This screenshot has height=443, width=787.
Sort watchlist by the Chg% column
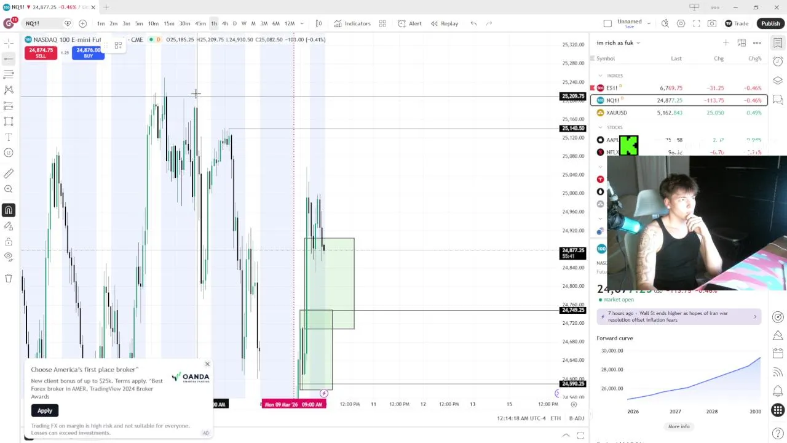click(x=754, y=58)
